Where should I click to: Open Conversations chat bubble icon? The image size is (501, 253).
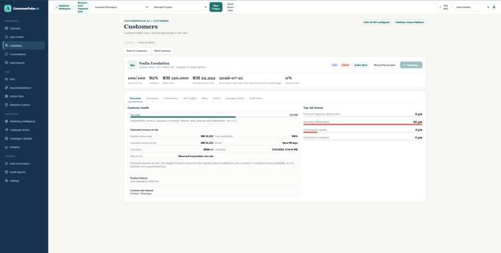[x=6, y=54]
